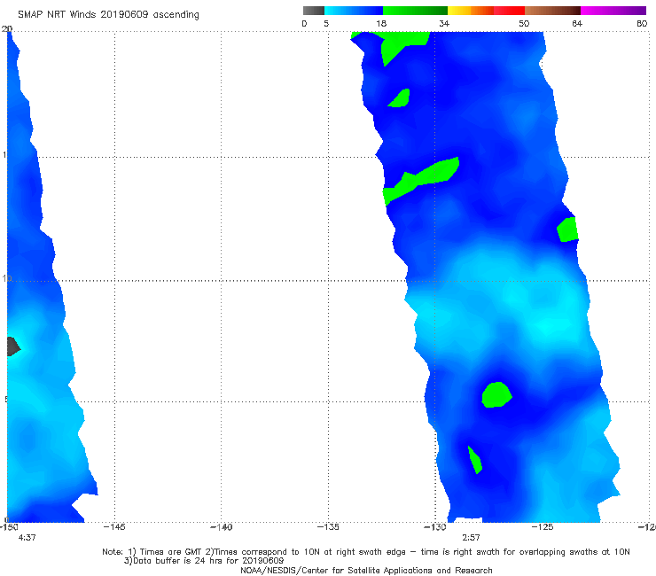This screenshot has height=576, width=656.
Task: Click the longitude label '-125'
Action: pyautogui.click(x=543, y=527)
